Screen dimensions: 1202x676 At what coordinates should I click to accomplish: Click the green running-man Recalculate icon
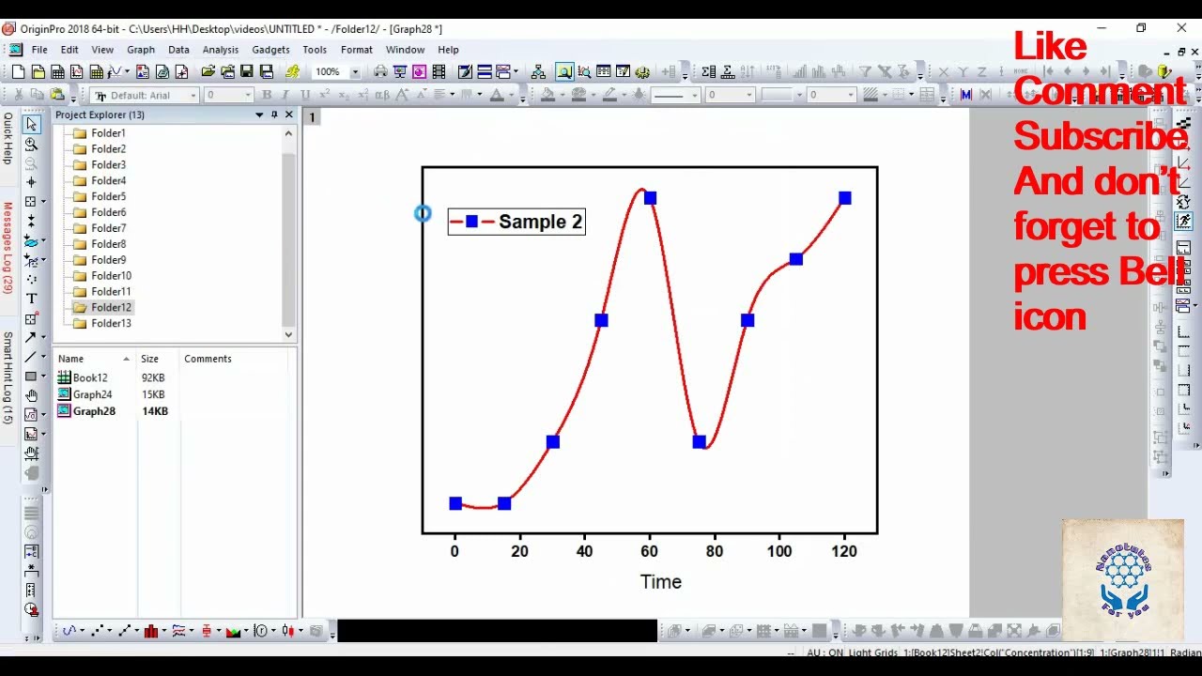tap(293, 71)
